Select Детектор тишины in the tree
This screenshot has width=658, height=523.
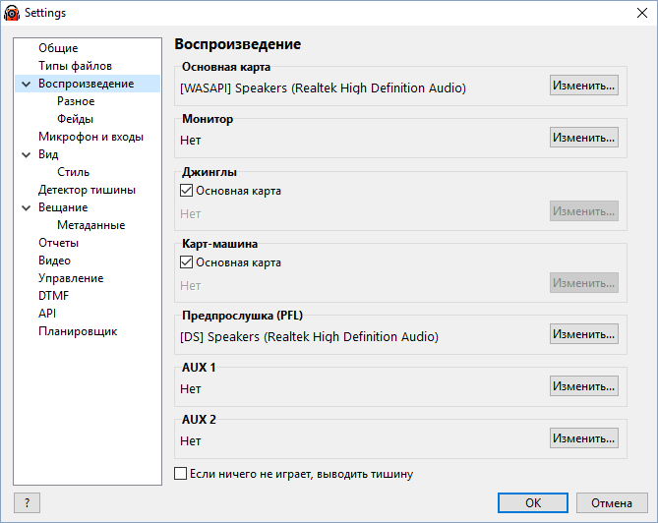pyautogui.click(x=87, y=190)
